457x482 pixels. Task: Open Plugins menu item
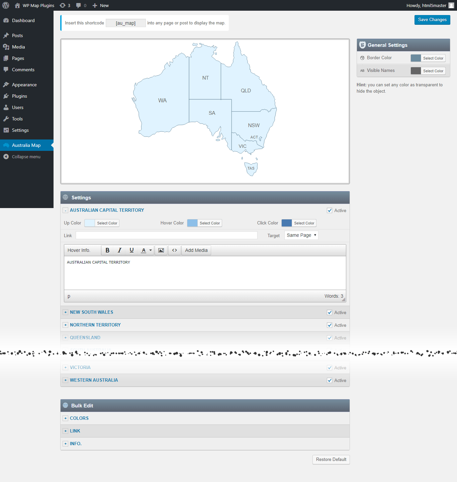point(27,96)
